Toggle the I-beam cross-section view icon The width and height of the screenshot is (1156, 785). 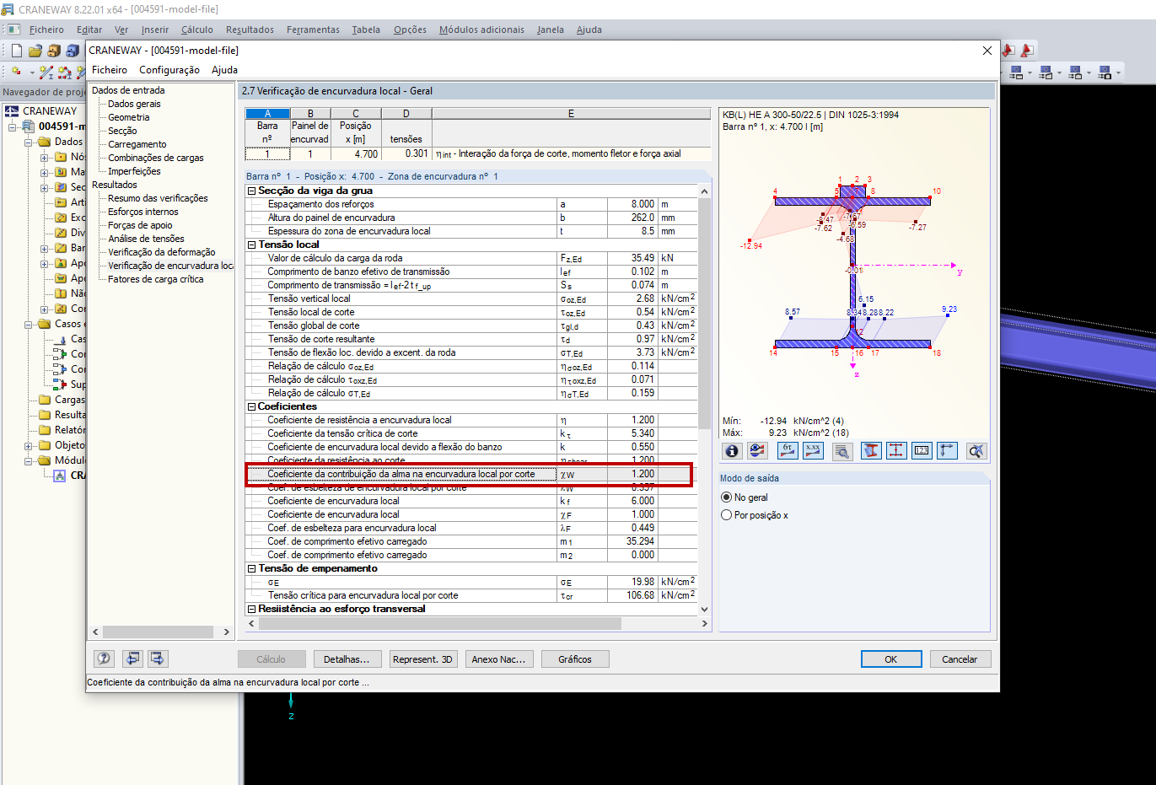pos(871,451)
